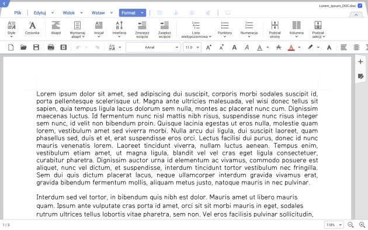
Task: Click the filename Lorem_Ipsum_DOC.doc
Action: pos(338,6)
